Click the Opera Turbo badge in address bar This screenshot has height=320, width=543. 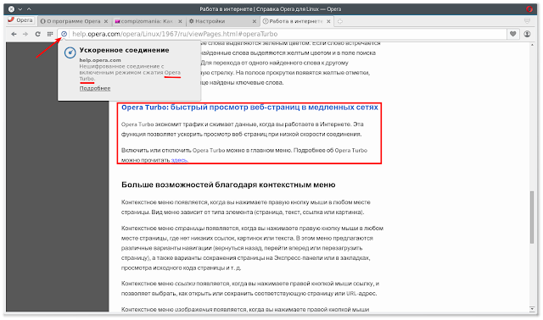[64, 34]
